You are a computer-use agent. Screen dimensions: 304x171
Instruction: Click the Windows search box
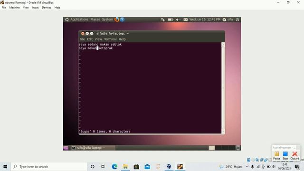tap(49, 167)
